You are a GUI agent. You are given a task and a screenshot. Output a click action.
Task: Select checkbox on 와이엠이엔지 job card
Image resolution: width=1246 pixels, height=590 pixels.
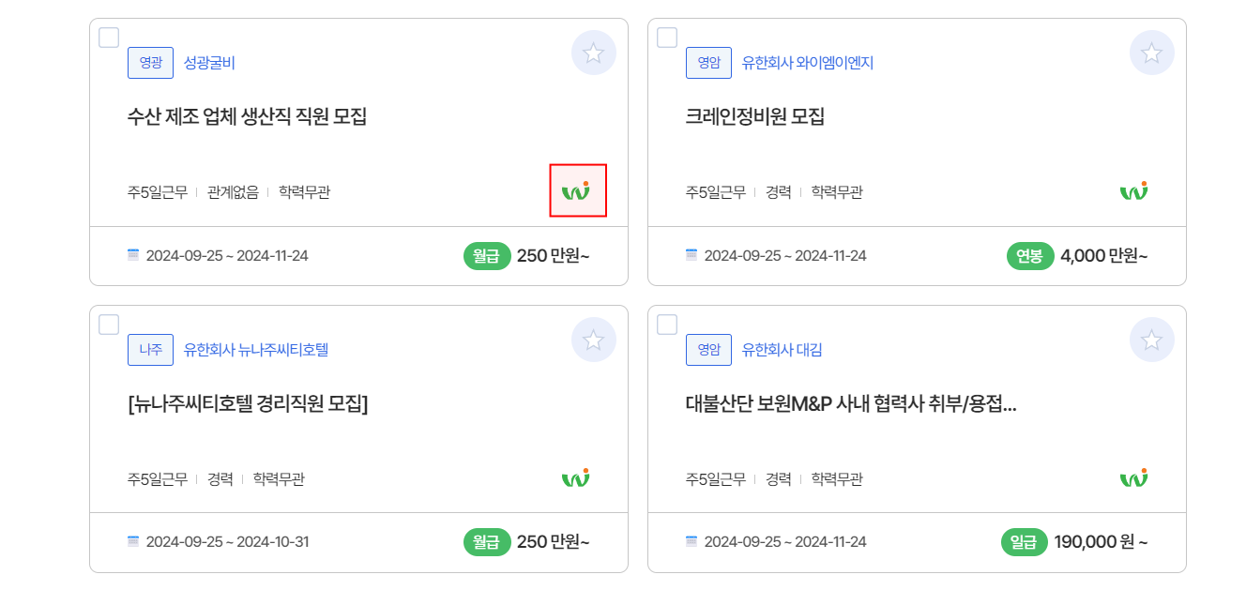pos(667,38)
